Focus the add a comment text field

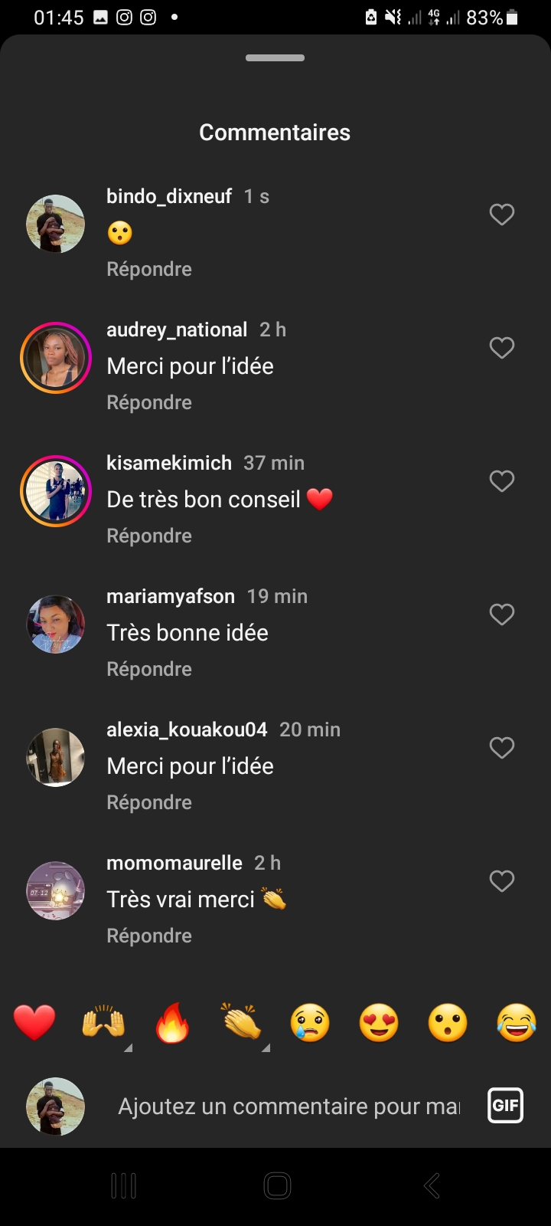[x=289, y=1106]
